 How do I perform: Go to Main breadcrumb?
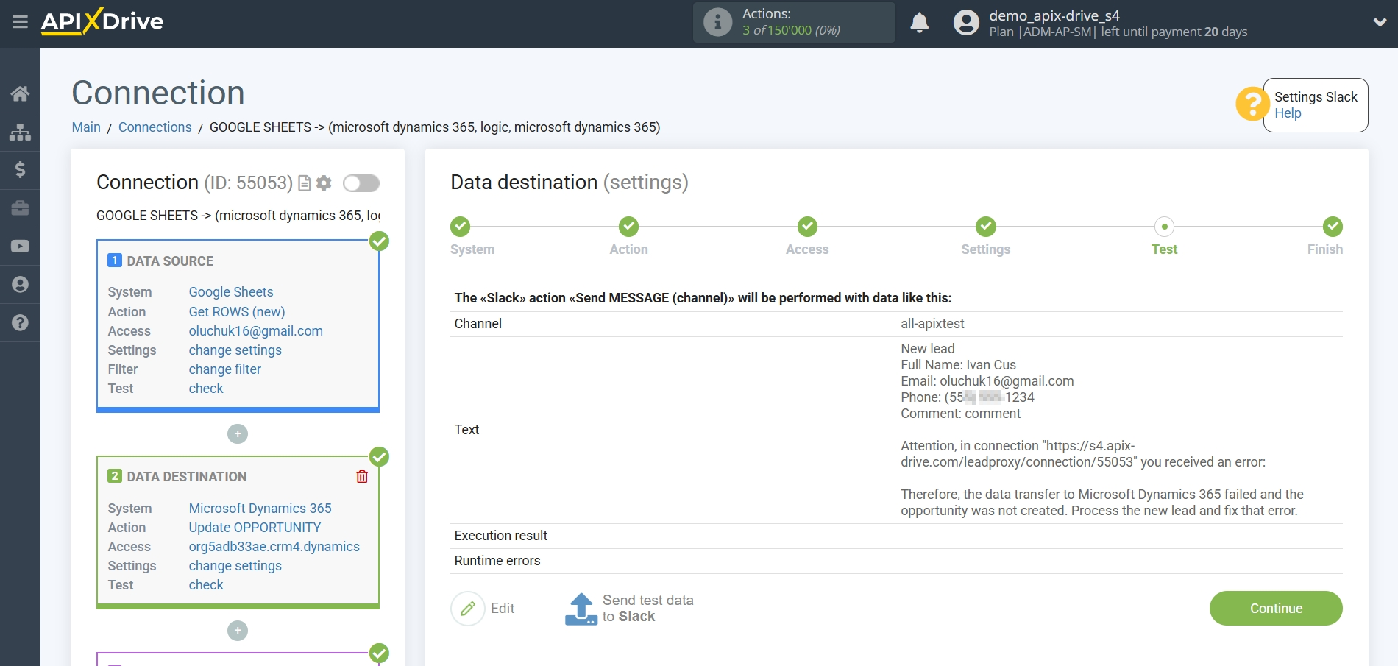pos(86,127)
